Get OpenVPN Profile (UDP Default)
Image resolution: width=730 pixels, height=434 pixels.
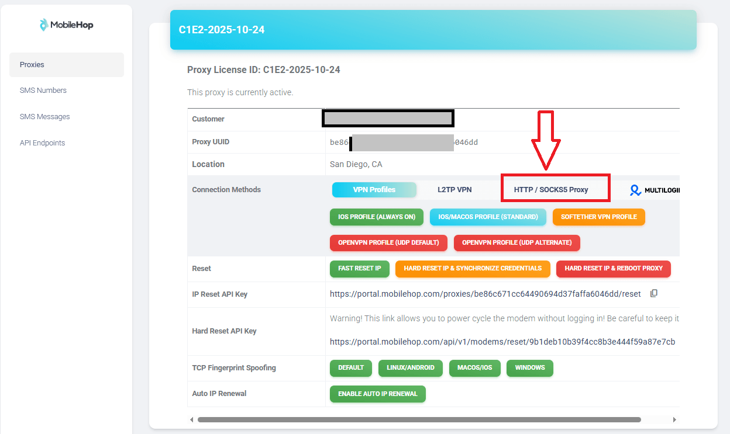388,242
